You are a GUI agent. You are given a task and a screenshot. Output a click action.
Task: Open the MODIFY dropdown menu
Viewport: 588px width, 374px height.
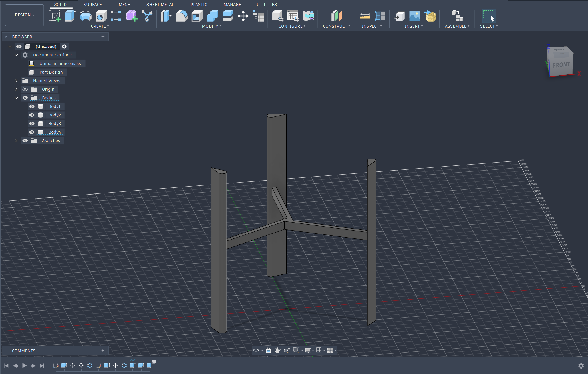[x=212, y=26]
